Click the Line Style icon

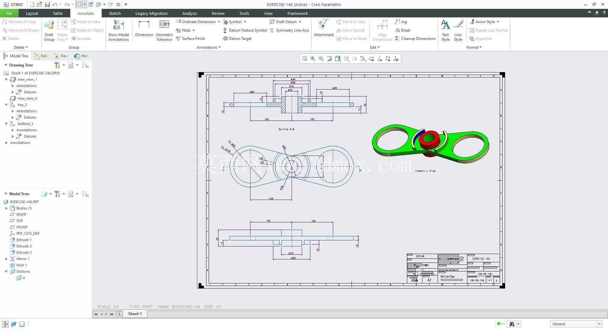point(458,30)
